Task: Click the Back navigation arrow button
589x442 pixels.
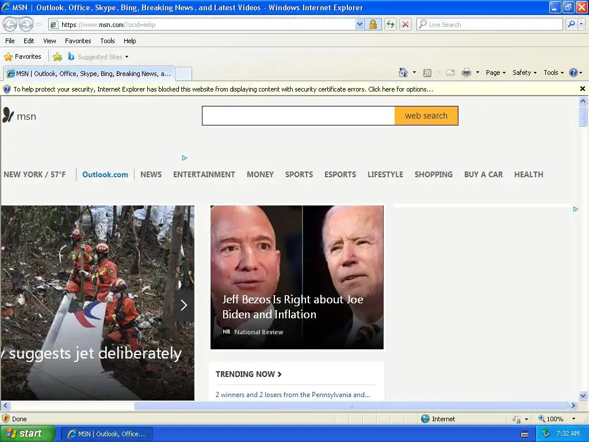Action: 10,24
